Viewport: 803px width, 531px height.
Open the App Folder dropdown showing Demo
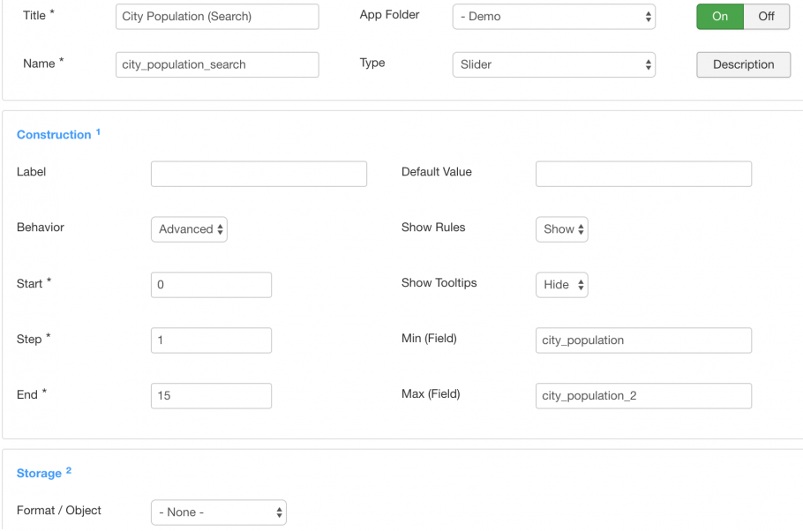(x=553, y=17)
